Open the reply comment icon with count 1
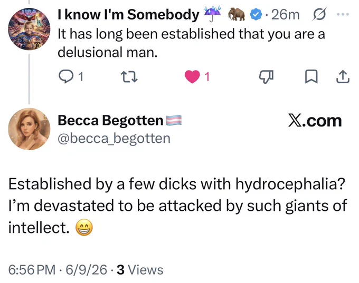 [x=71, y=76]
